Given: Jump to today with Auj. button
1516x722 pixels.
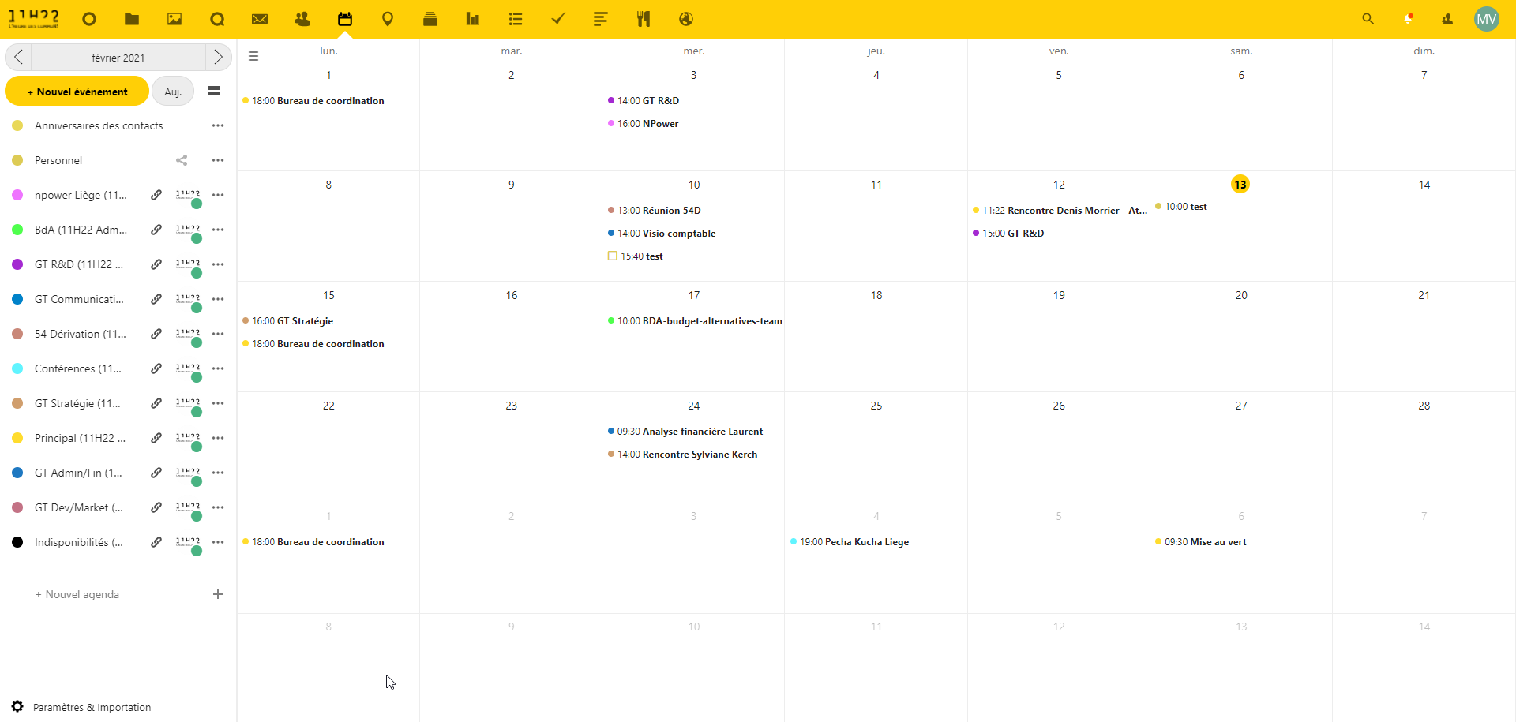Looking at the screenshot, I should tap(173, 92).
